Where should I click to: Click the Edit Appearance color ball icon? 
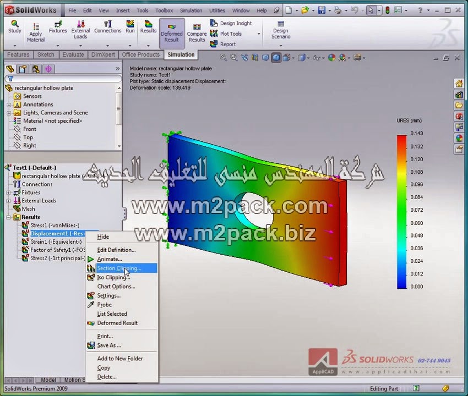point(331,58)
